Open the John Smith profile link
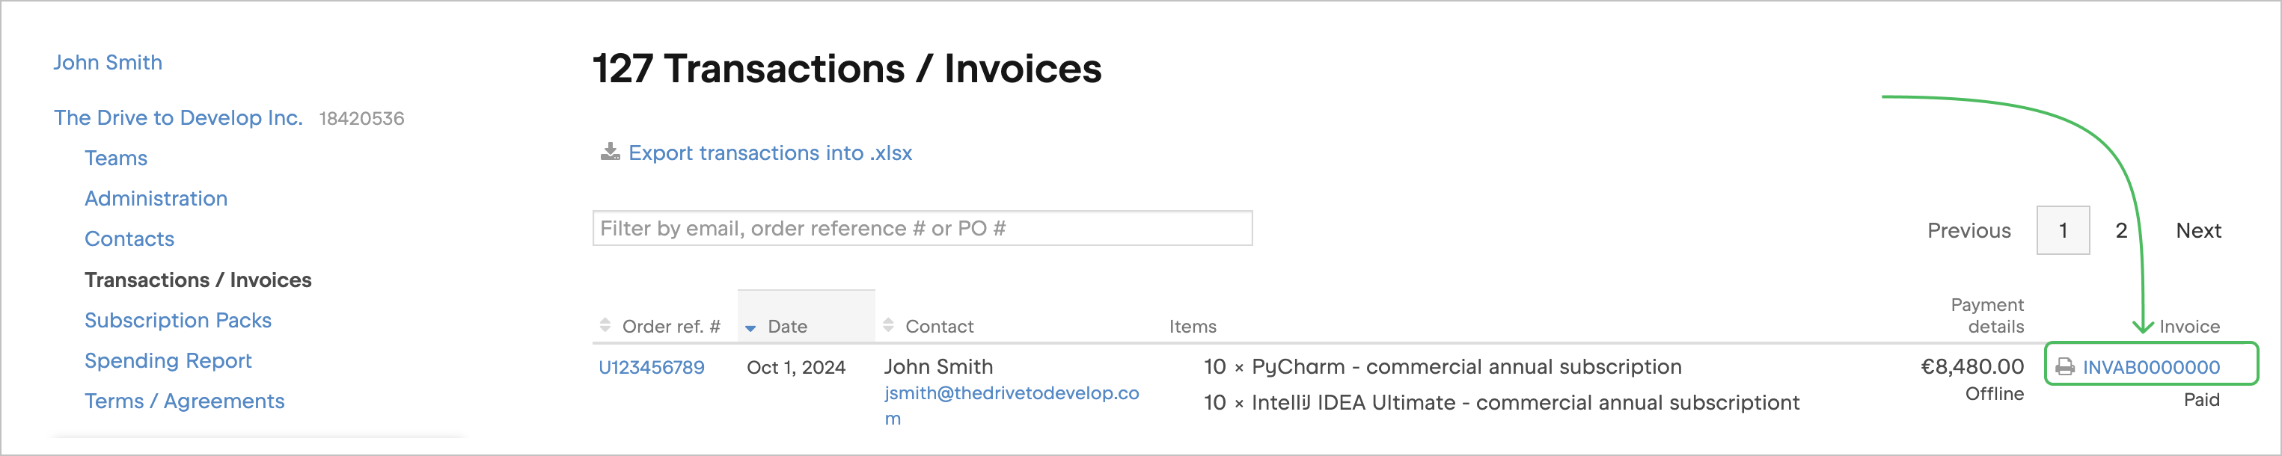Screen dimensions: 2282x456 (x=107, y=63)
